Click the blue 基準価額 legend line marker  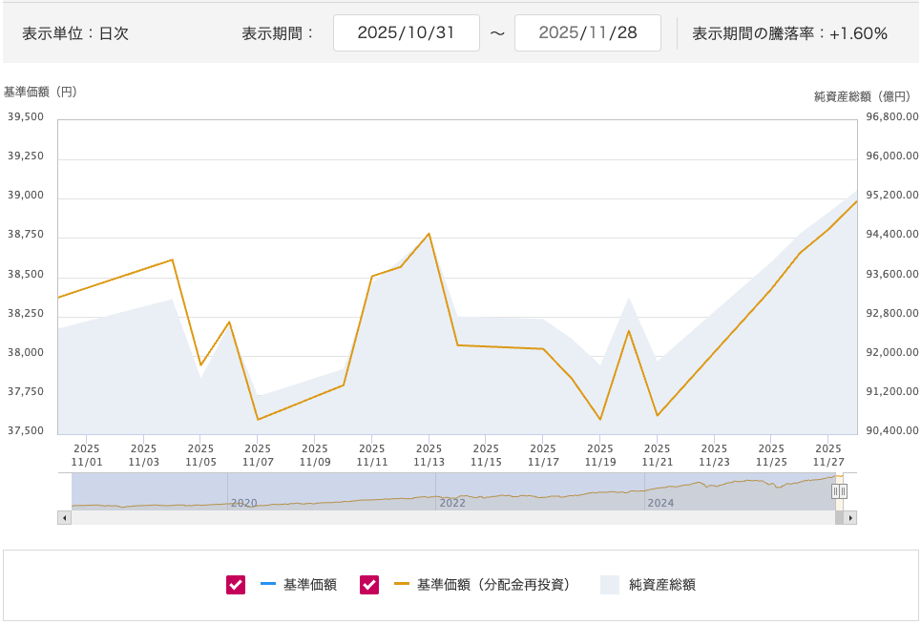click(x=267, y=585)
